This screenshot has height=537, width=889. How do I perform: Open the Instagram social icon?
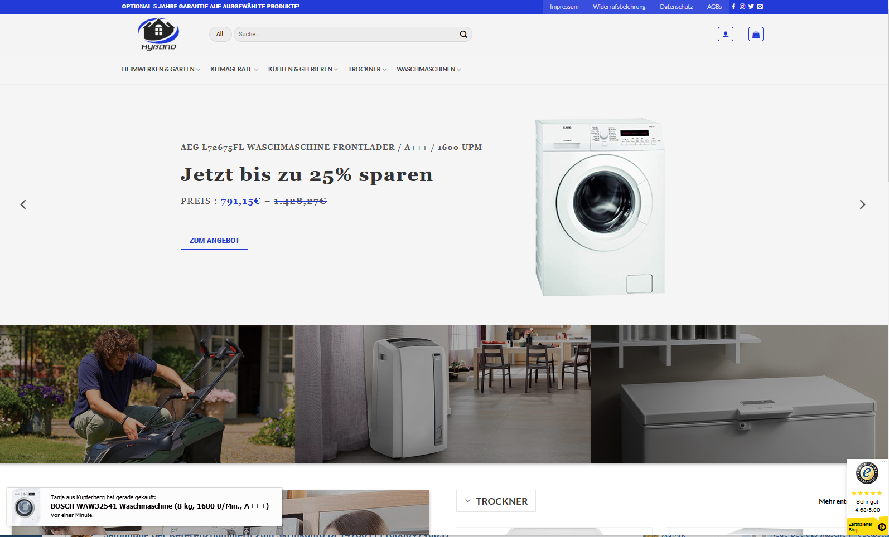tap(742, 7)
